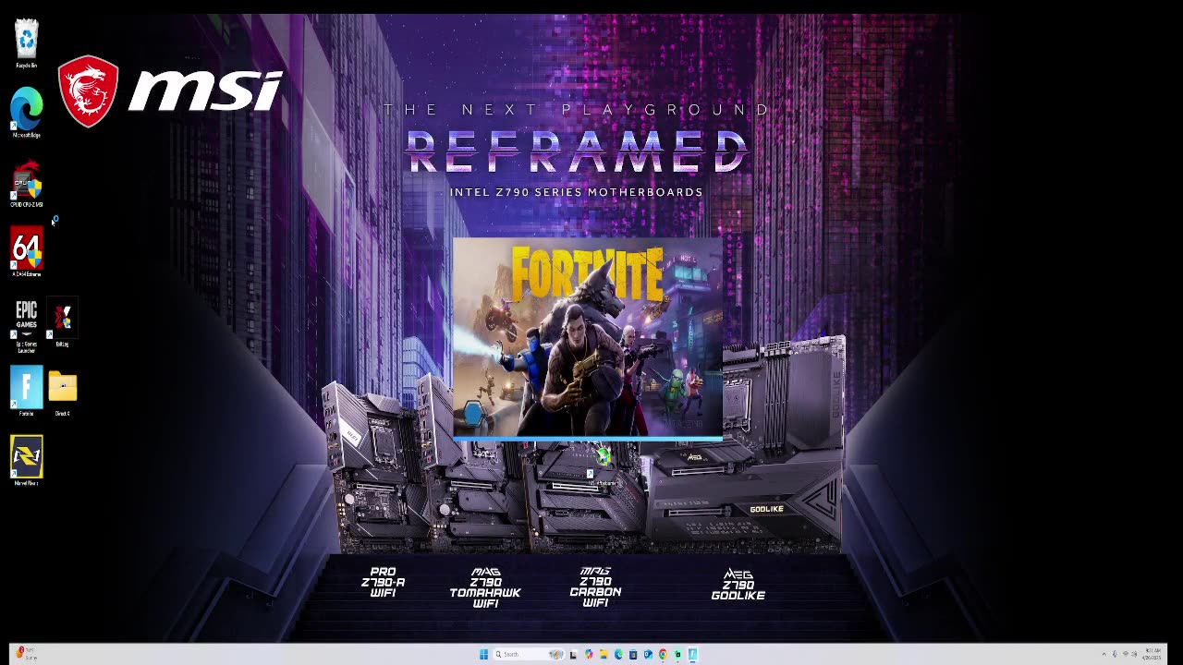
Task: Open the Recycle Bin desktop icon
Action: click(x=27, y=42)
